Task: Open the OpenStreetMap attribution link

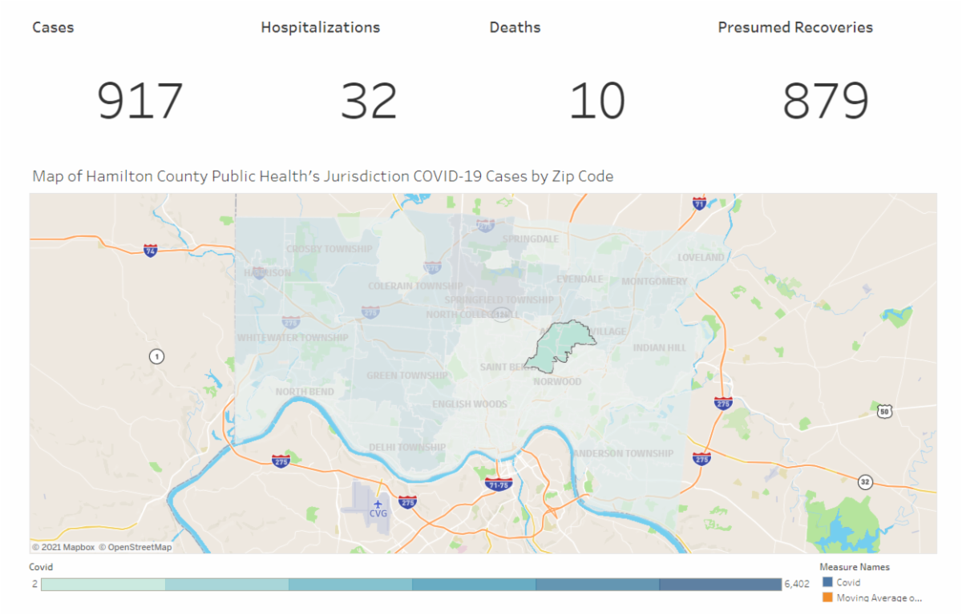Action: pos(135,547)
